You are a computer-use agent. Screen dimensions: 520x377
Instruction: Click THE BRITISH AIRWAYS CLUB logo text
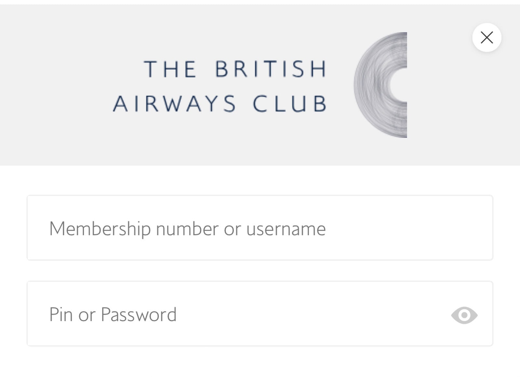tap(220, 86)
